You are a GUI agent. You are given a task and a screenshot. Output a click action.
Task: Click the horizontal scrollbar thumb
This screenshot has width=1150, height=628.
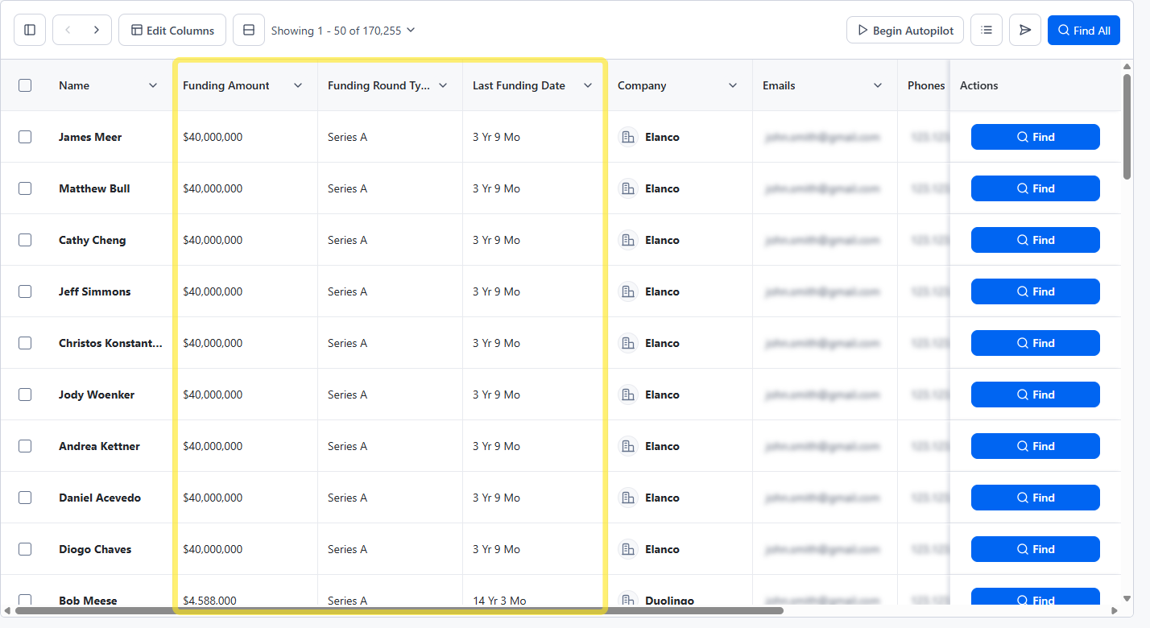click(x=399, y=610)
